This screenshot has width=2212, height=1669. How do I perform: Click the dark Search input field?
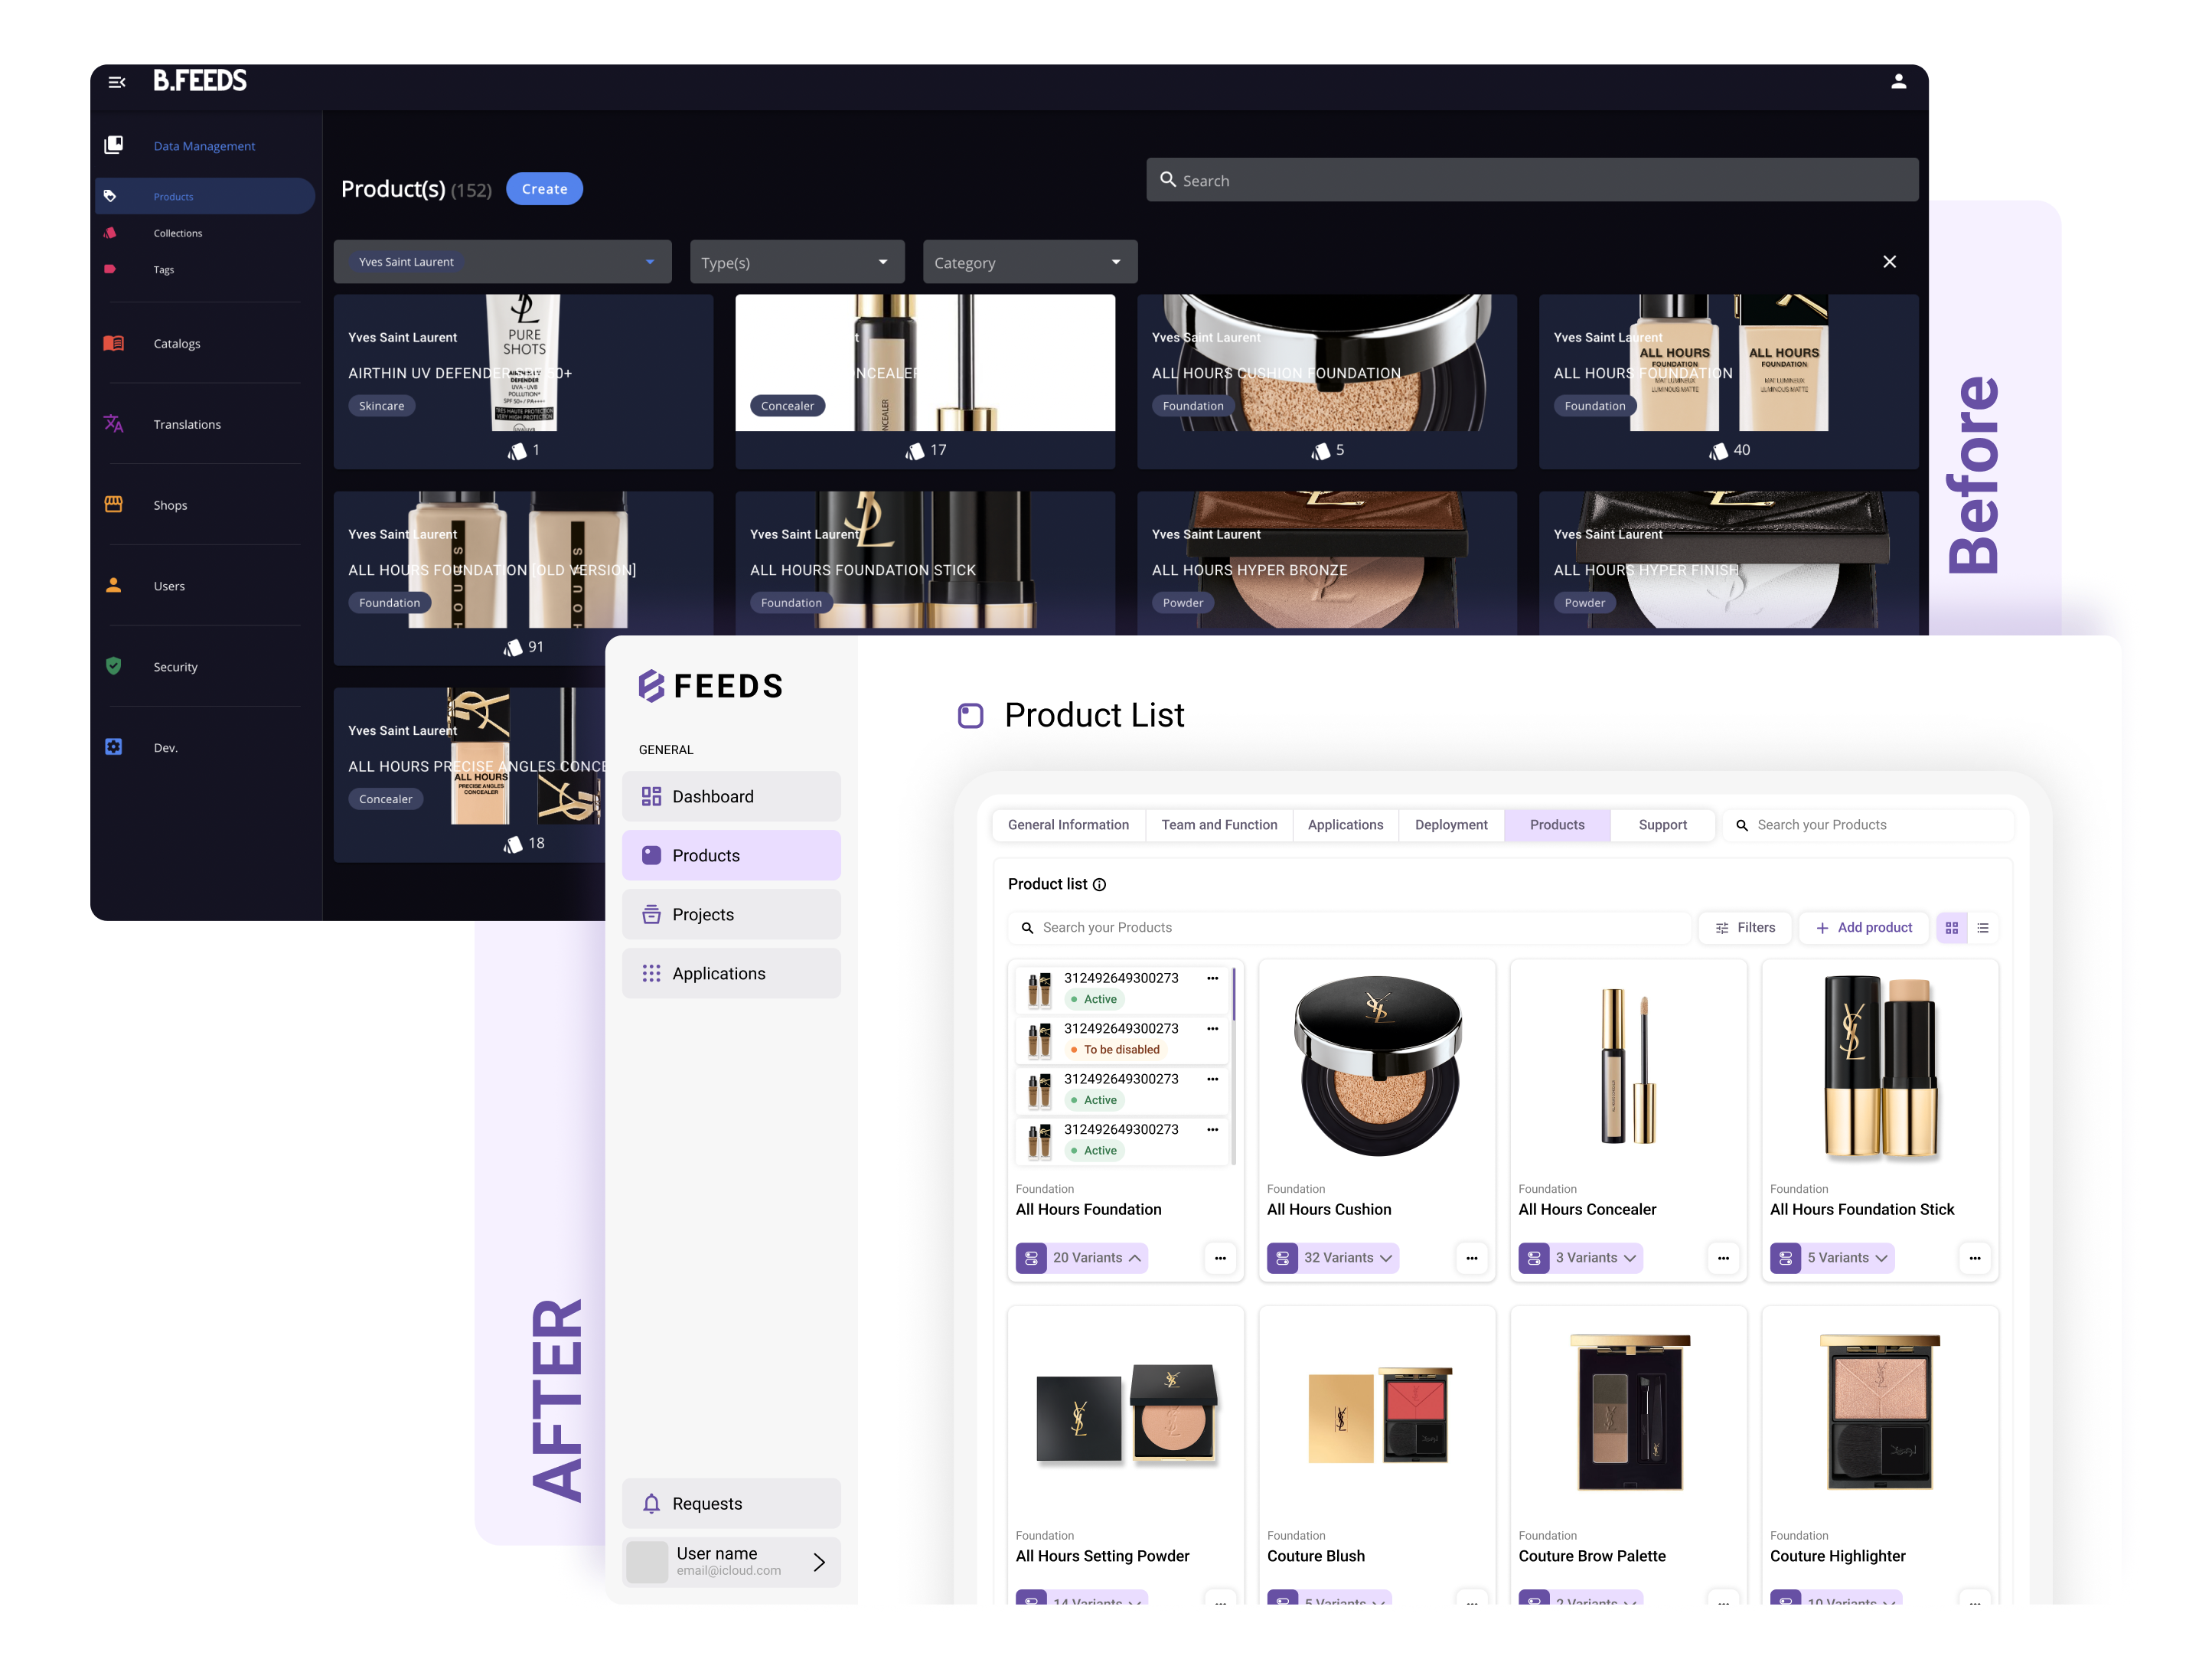tap(1532, 180)
